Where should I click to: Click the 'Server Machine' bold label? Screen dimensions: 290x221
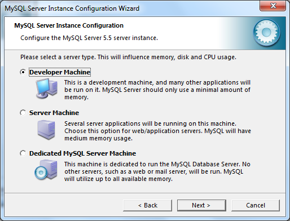(54, 113)
